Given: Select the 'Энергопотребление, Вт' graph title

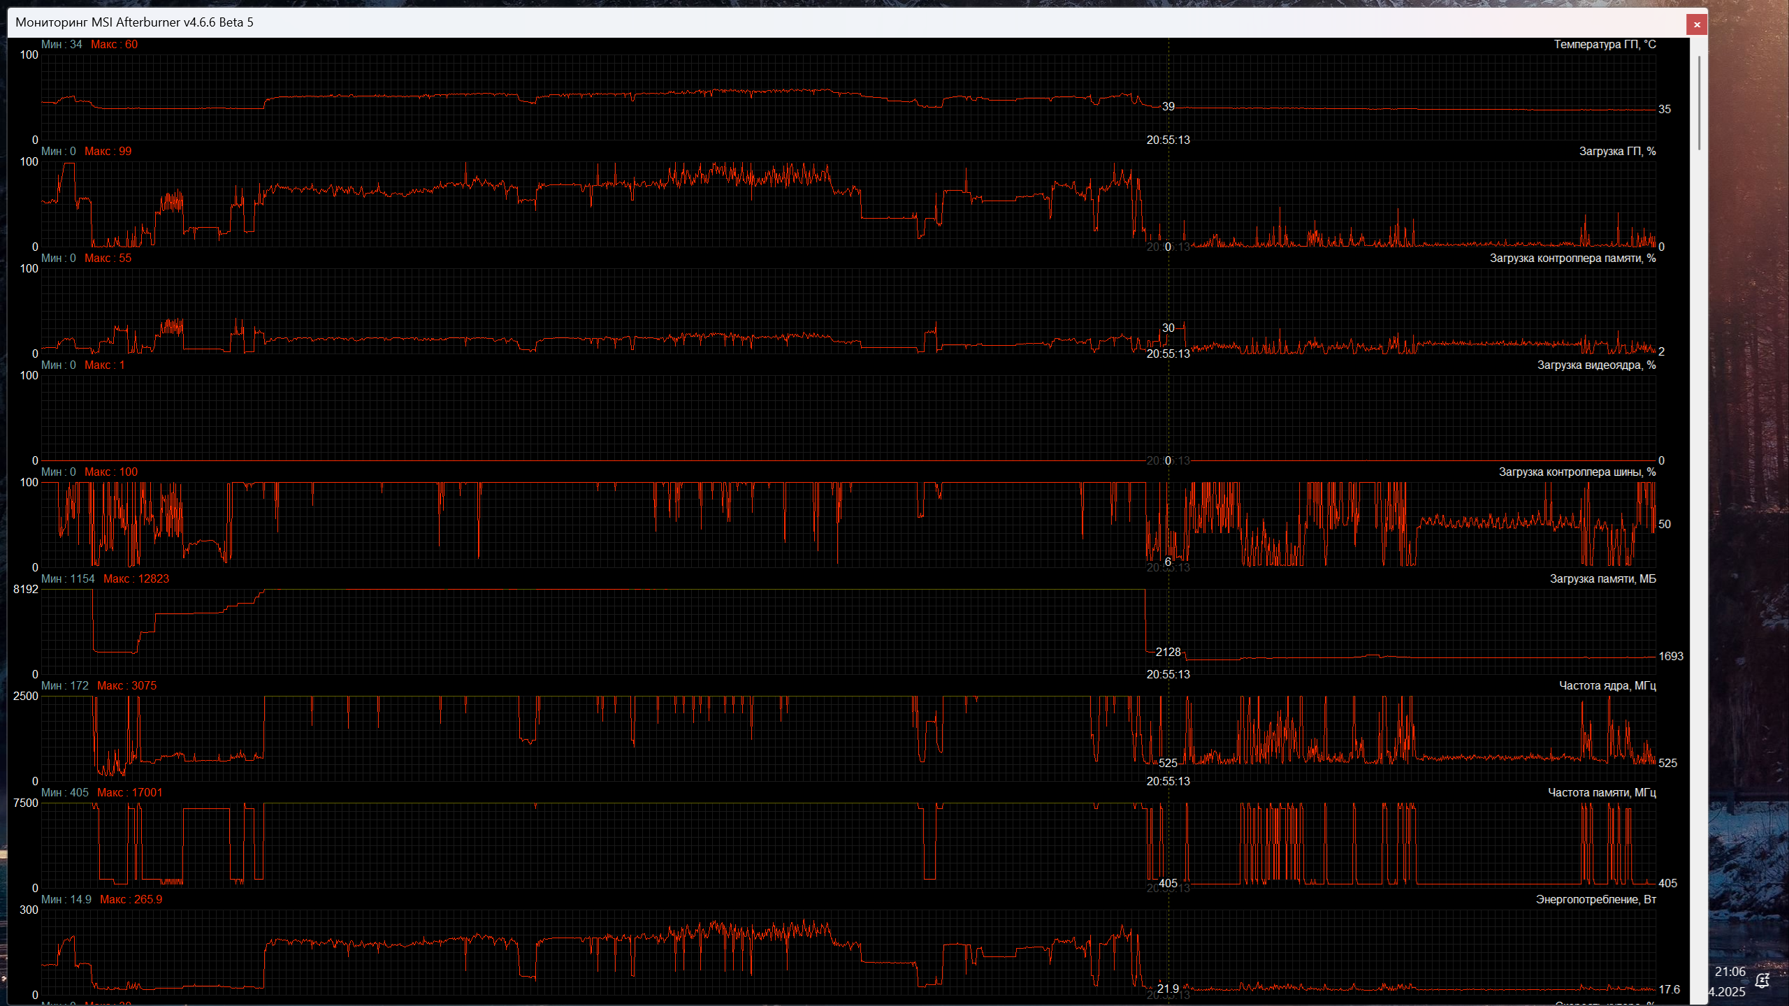Looking at the screenshot, I should point(1595,900).
